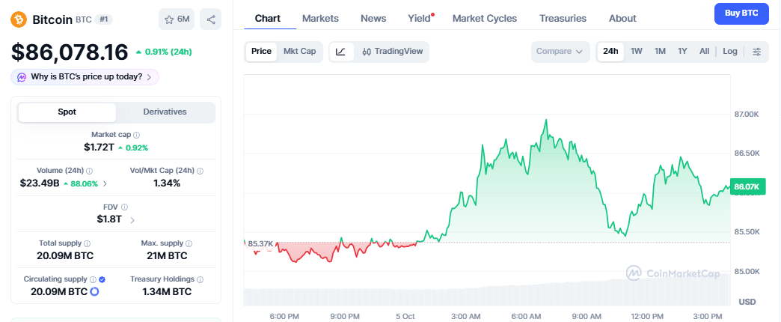
Task: Click the Bitcoin logo icon
Action: [x=19, y=19]
